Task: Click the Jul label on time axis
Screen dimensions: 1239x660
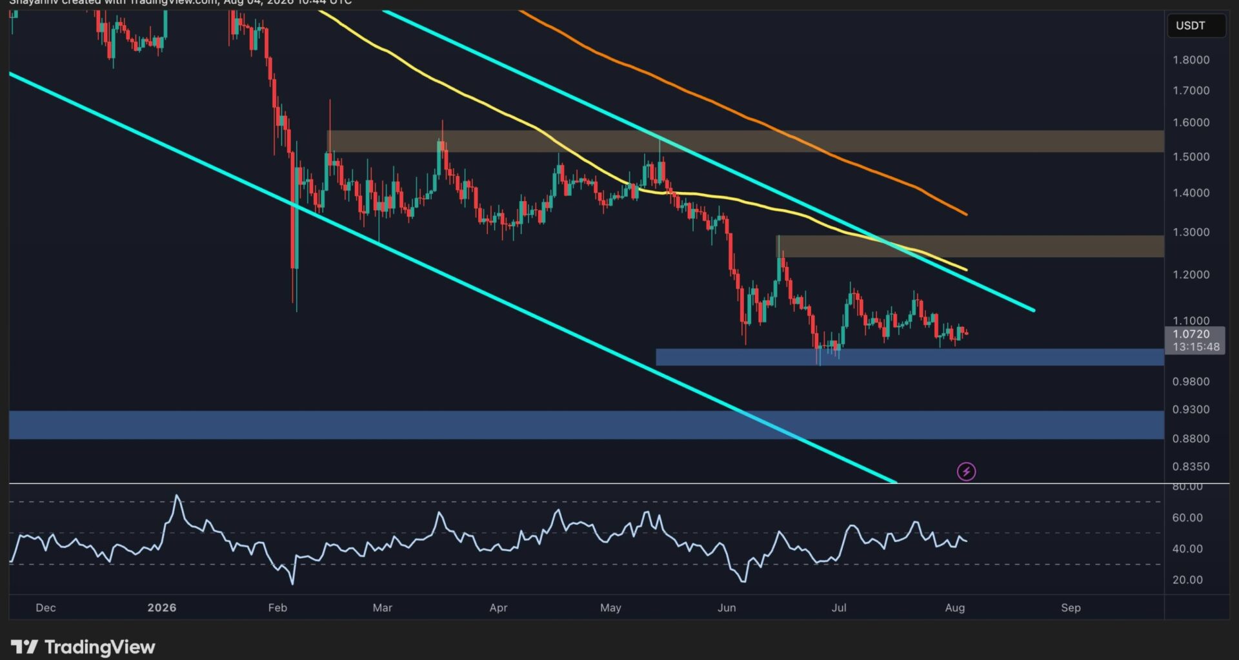Action: [x=839, y=608]
